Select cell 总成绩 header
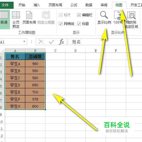This screenshot has width=142, height=142. (x=35, y=57)
